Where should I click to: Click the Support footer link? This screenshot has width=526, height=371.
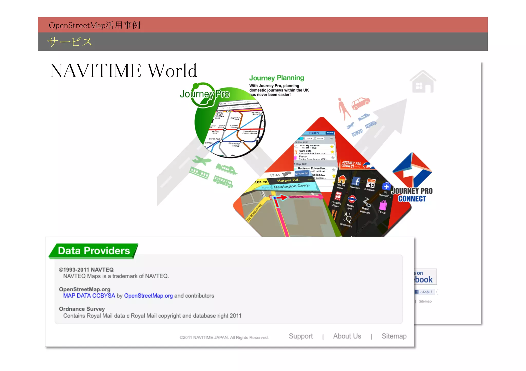[x=301, y=336]
